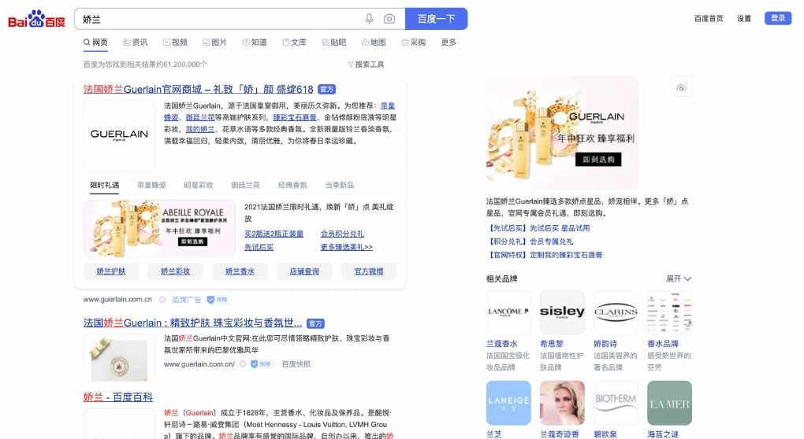Click the 娇兰彩妆 button
Image resolution: width=804 pixels, height=439 pixels.
175,271
